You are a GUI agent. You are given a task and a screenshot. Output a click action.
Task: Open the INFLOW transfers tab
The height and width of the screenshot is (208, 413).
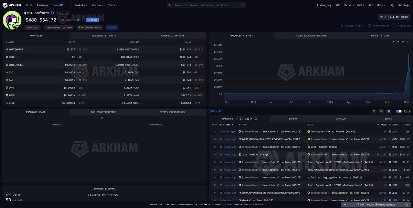[x=293, y=119]
